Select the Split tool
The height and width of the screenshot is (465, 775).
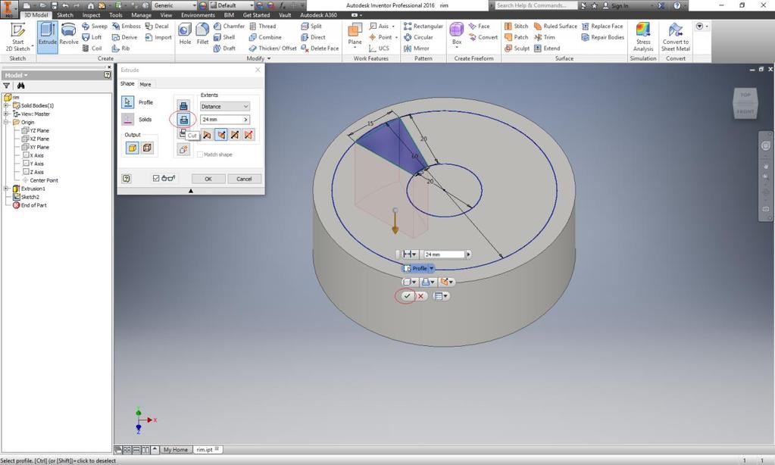pos(311,27)
